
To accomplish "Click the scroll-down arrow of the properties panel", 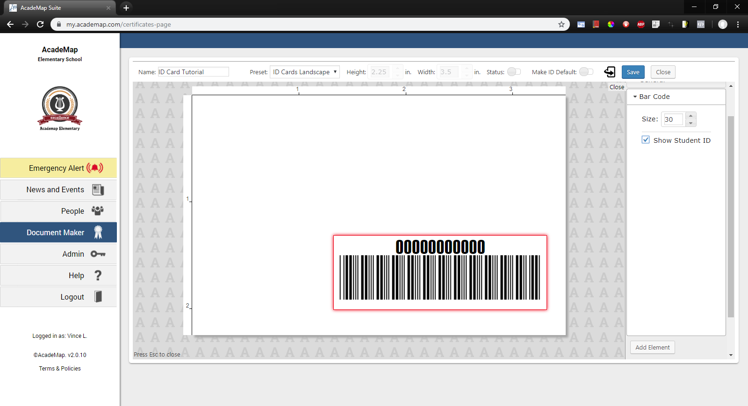I will tap(731, 355).
